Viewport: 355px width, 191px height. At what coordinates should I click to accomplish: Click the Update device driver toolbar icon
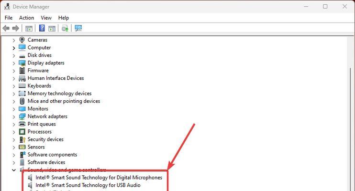(x=65, y=28)
